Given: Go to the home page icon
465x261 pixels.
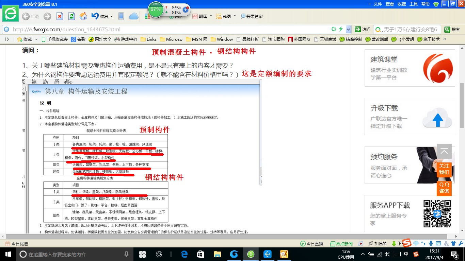Looking at the screenshot, I should click(x=83, y=16).
